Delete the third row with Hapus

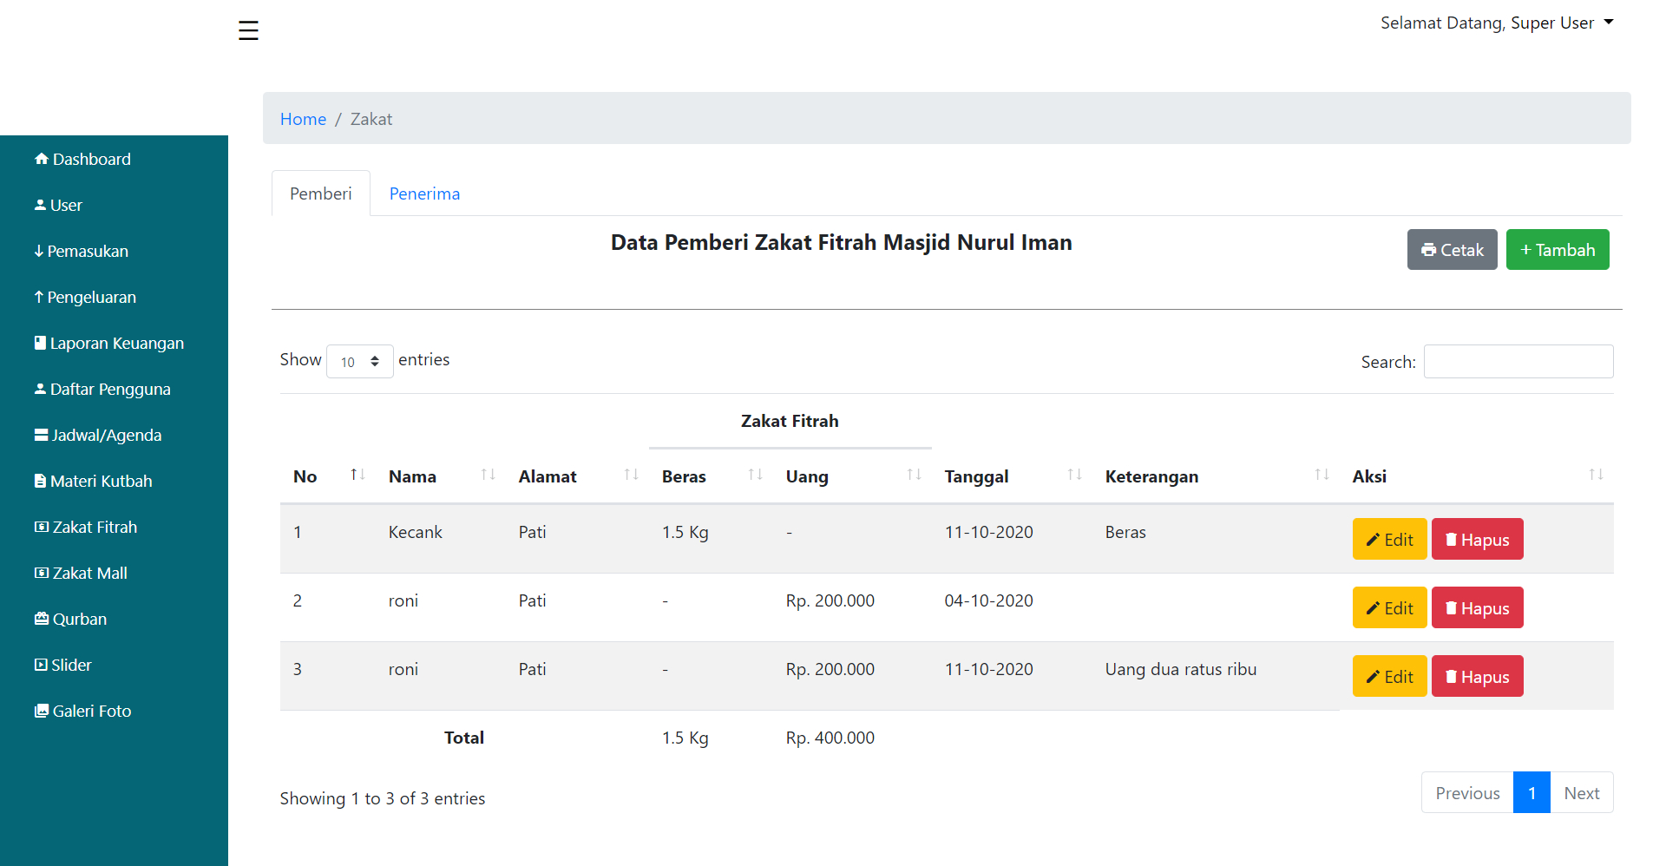pos(1477,676)
